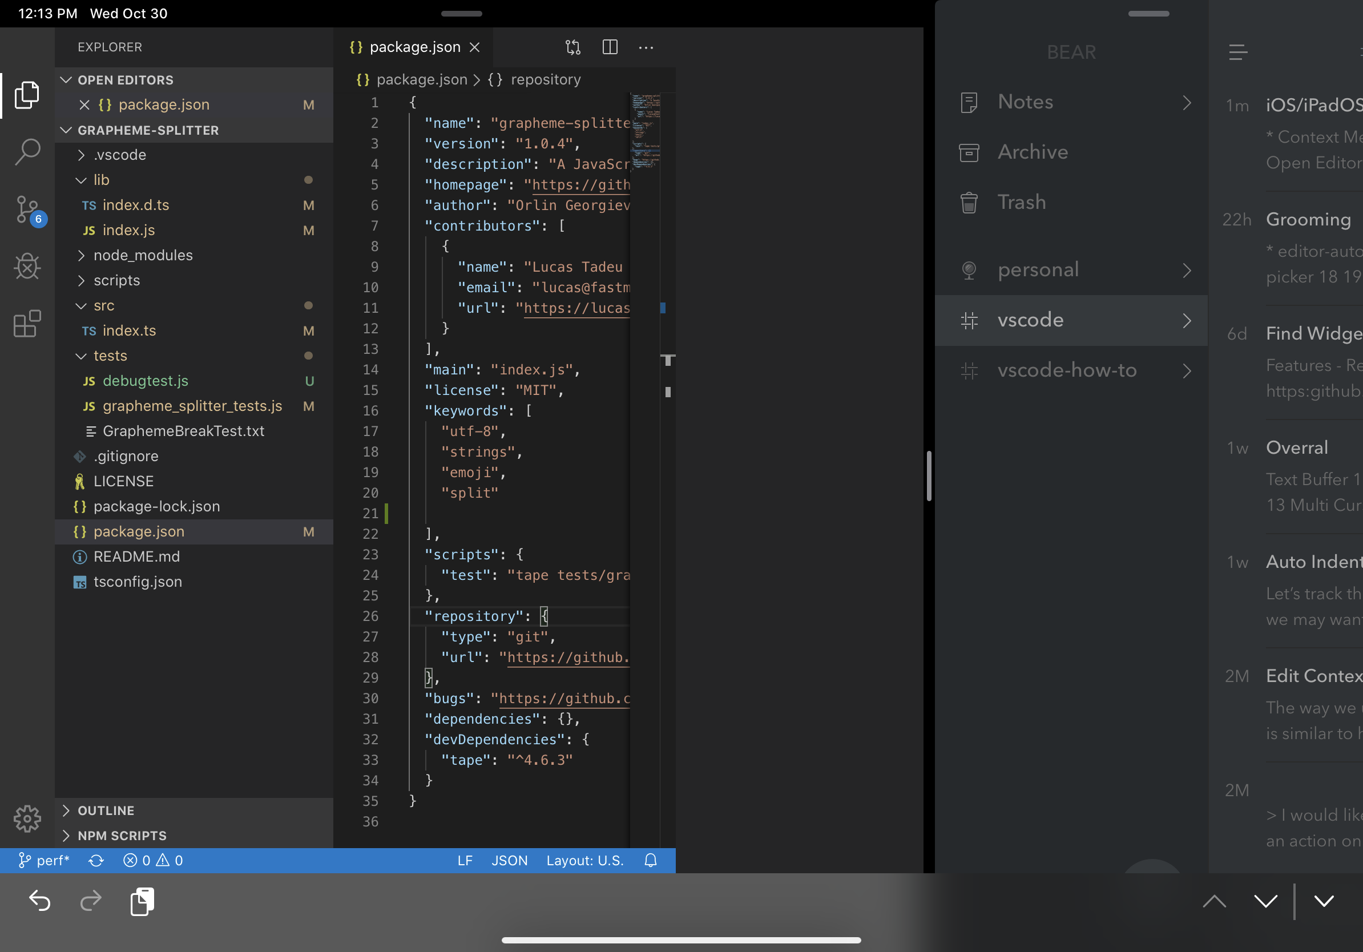
Task: Click the notifications bell in status bar
Action: click(651, 860)
